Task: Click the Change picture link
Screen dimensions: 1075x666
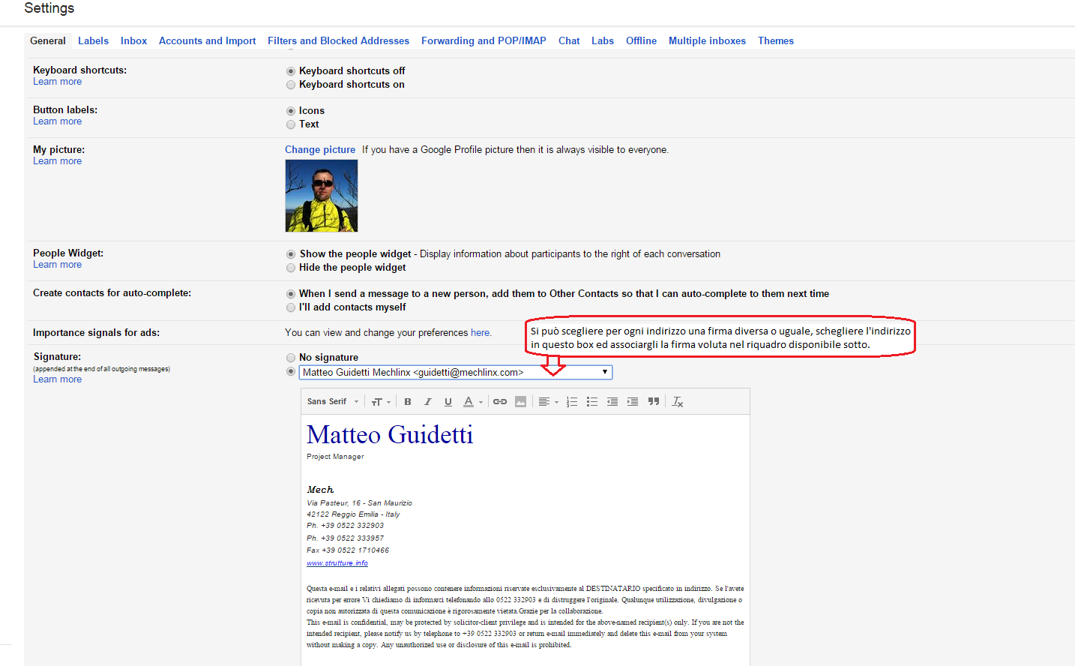Action: [x=320, y=150]
